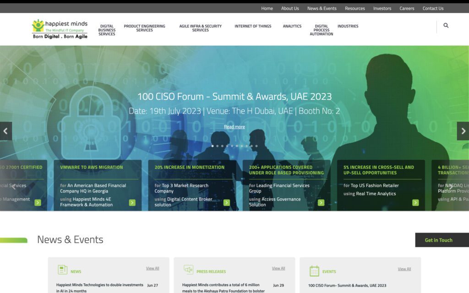Image resolution: width=469 pixels, height=293 pixels.
Task: Open green arrow on 20% Increase in Monetization card
Action: pyautogui.click(x=227, y=203)
